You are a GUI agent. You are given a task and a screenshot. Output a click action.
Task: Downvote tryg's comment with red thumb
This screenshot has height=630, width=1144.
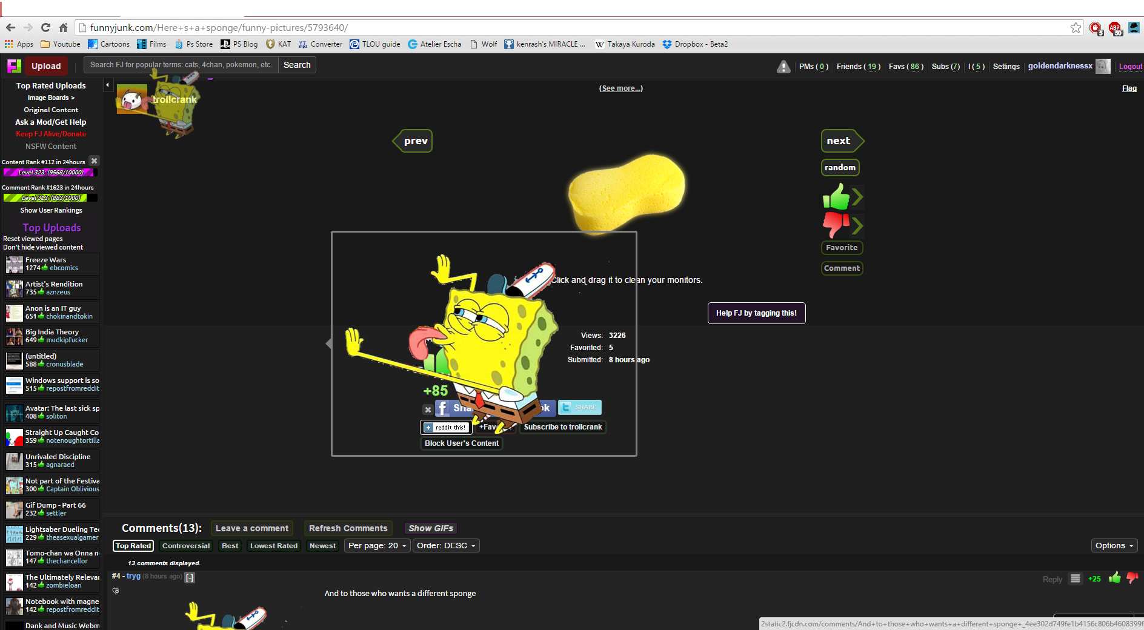(1132, 578)
